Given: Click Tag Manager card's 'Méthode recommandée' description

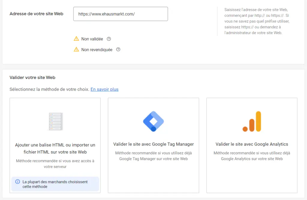Looking at the screenshot, I should click(x=153, y=156).
